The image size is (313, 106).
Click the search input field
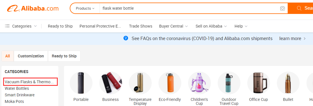pyautogui.click(x=190, y=8)
